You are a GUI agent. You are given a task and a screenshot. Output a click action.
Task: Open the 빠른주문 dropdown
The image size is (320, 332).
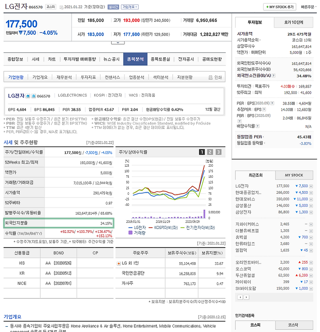click(x=308, y=7)
